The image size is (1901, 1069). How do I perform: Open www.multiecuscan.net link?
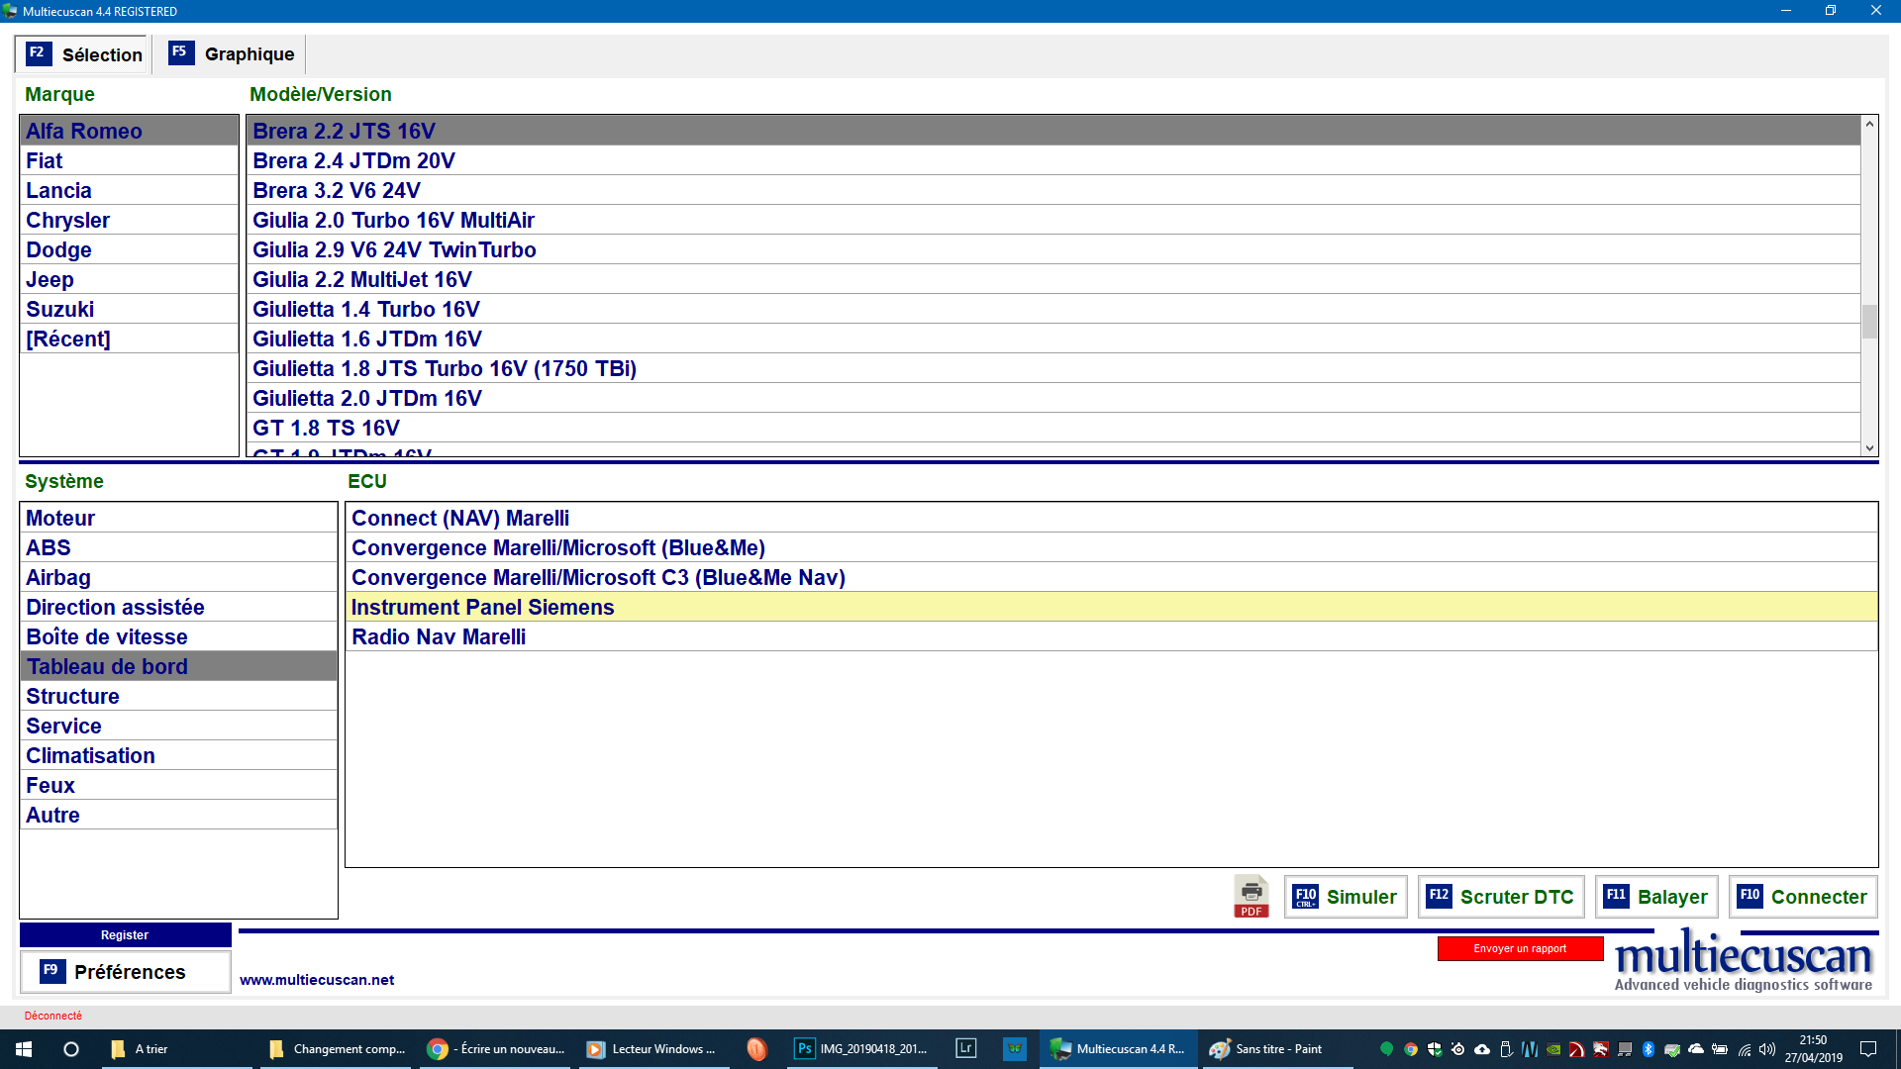click(317, 980)
